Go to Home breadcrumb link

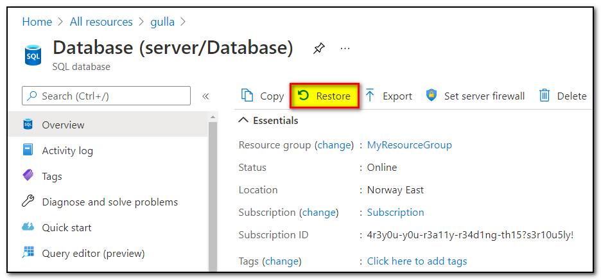(x=37, y=22)
